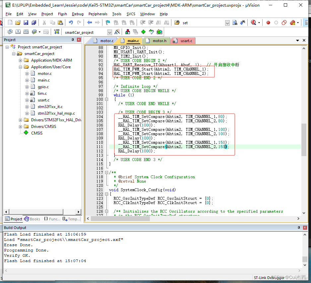Image resolution: width=311 pixels, height=283 pixels.
Task: Disable all breakpoints with double circle icon
Action: click(x=284, y=23)
